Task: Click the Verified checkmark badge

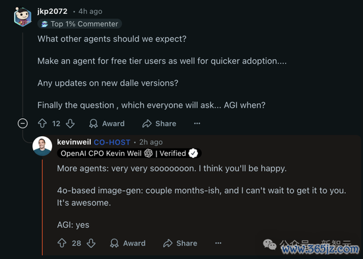Action: pos(193,153)
